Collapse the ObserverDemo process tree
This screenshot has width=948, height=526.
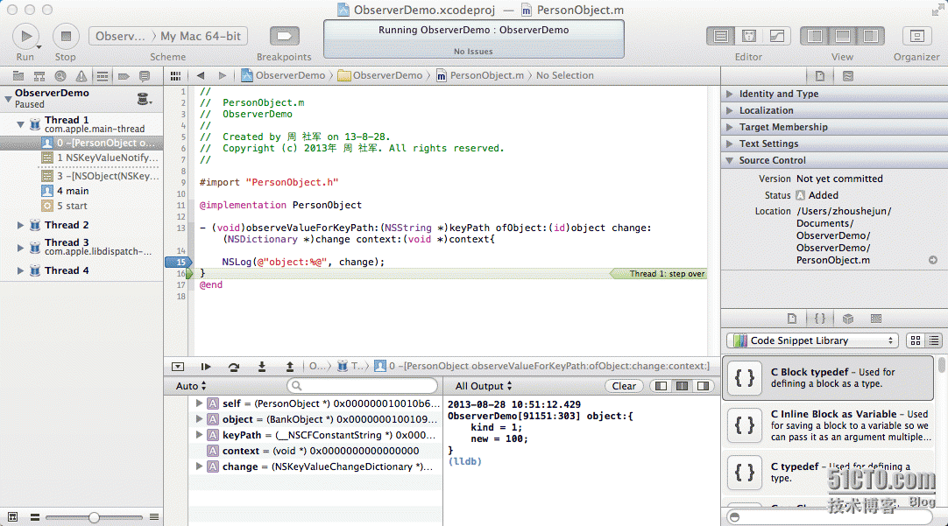coord(9,98)
